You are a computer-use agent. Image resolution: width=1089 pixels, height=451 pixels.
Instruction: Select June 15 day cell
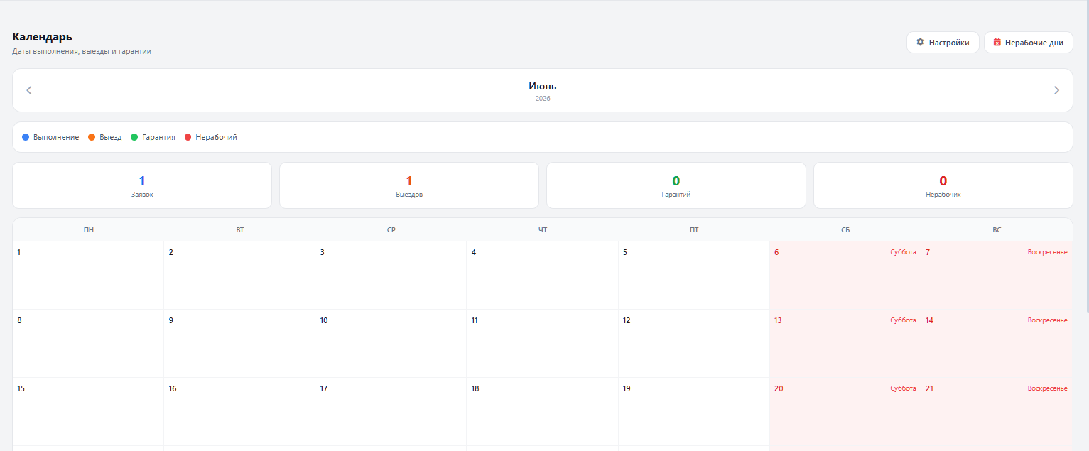click(88, 412)
